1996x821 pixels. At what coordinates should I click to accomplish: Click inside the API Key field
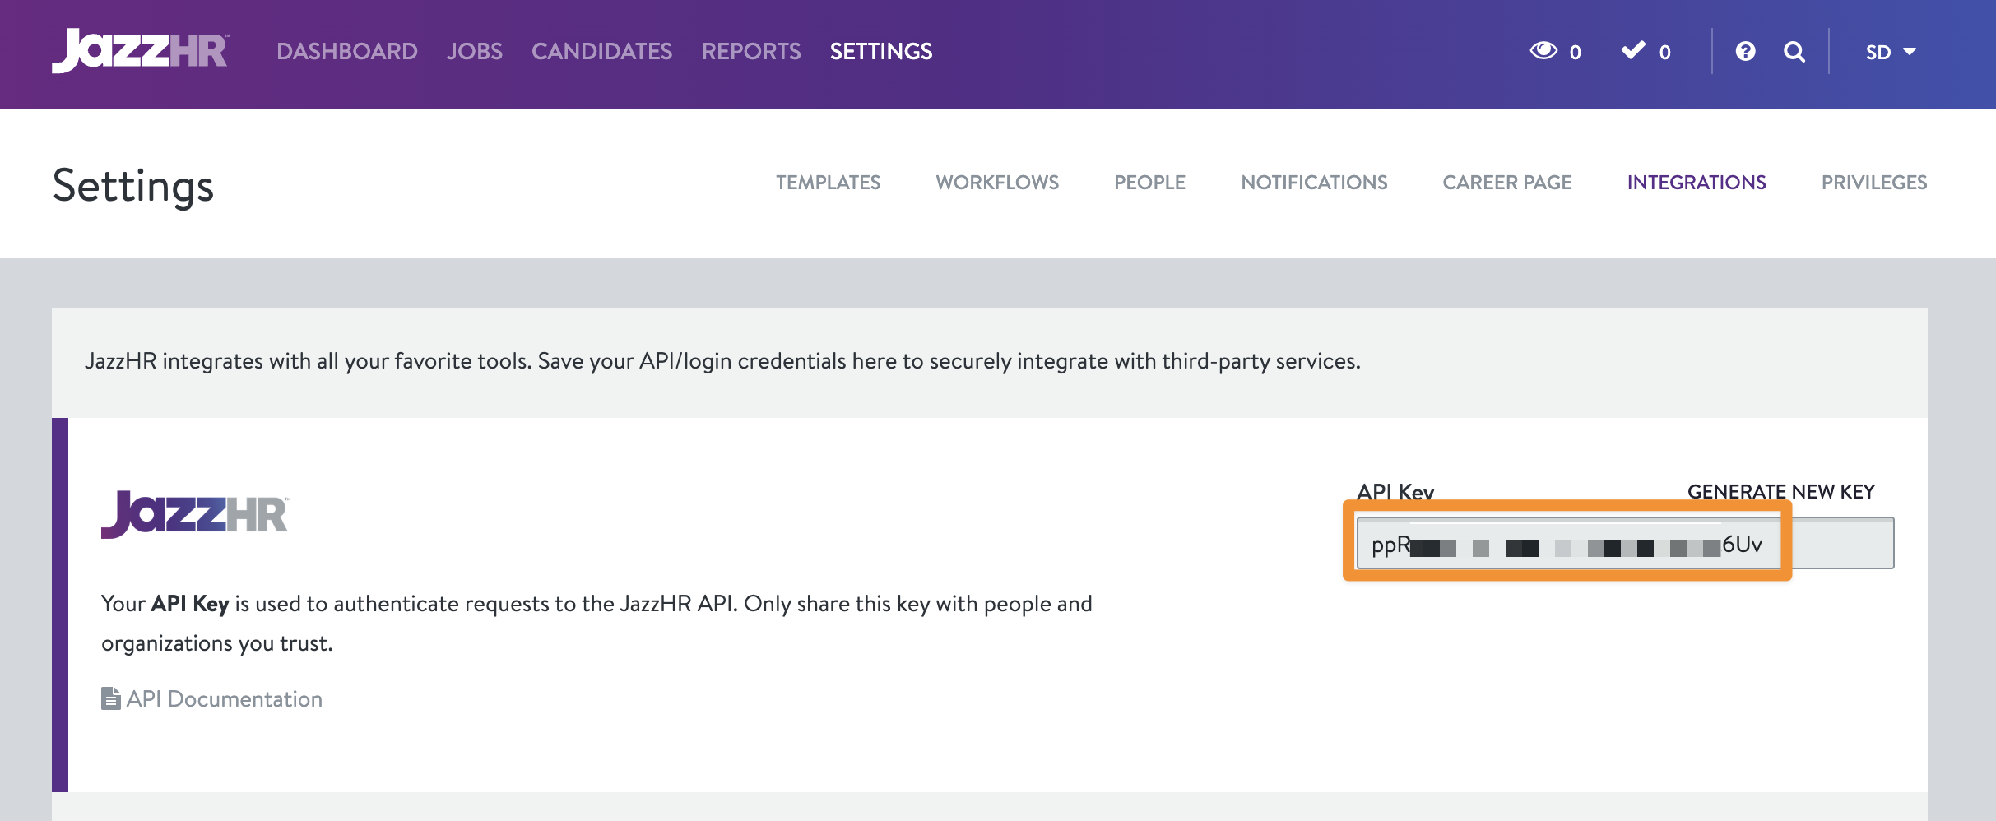(1624, 544)
